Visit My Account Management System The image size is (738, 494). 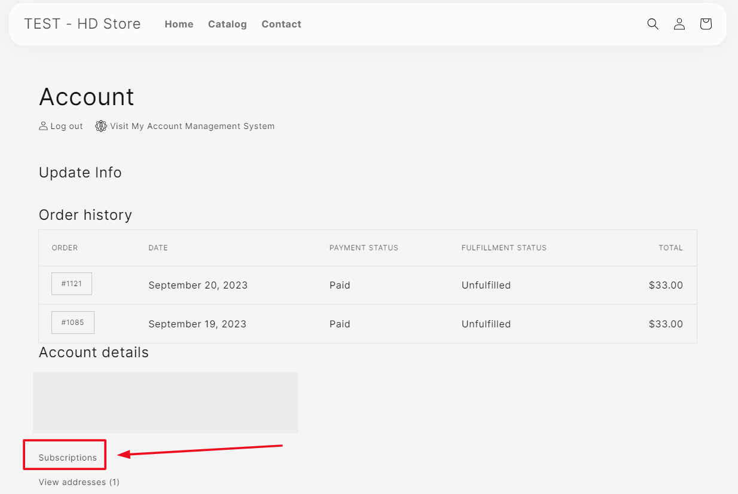click(x=192, y=126)
